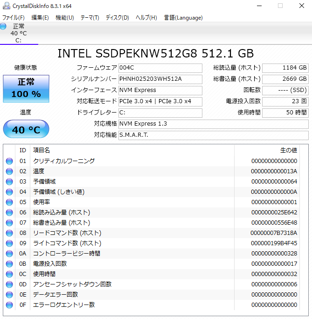
Task: Click the 正常 100 % health status button
Action: (x=26, y=88)
